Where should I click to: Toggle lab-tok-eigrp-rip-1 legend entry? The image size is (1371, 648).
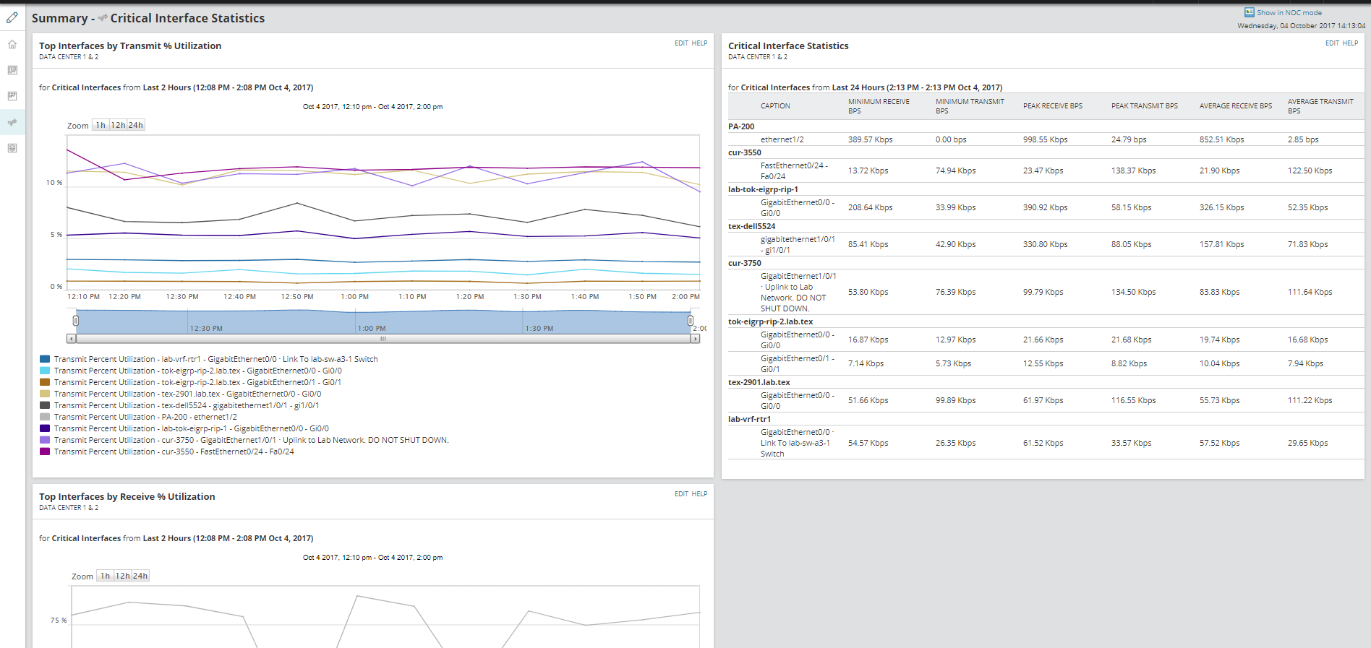tap(184, 428)
